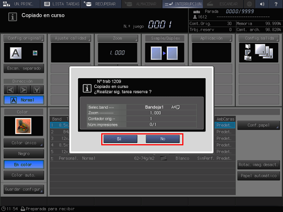Viewport: 283px width, 212px height.
Task: Open the ESCANEAR tab
Action: pyautogui.click(x=223, y=4)
